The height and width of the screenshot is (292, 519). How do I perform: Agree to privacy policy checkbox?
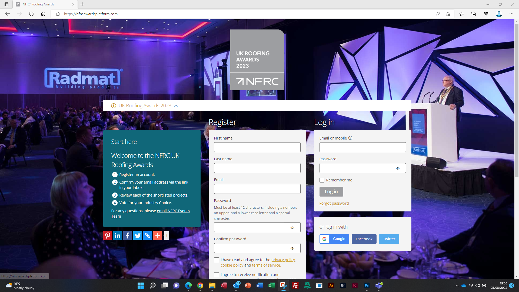pos(217,260)
